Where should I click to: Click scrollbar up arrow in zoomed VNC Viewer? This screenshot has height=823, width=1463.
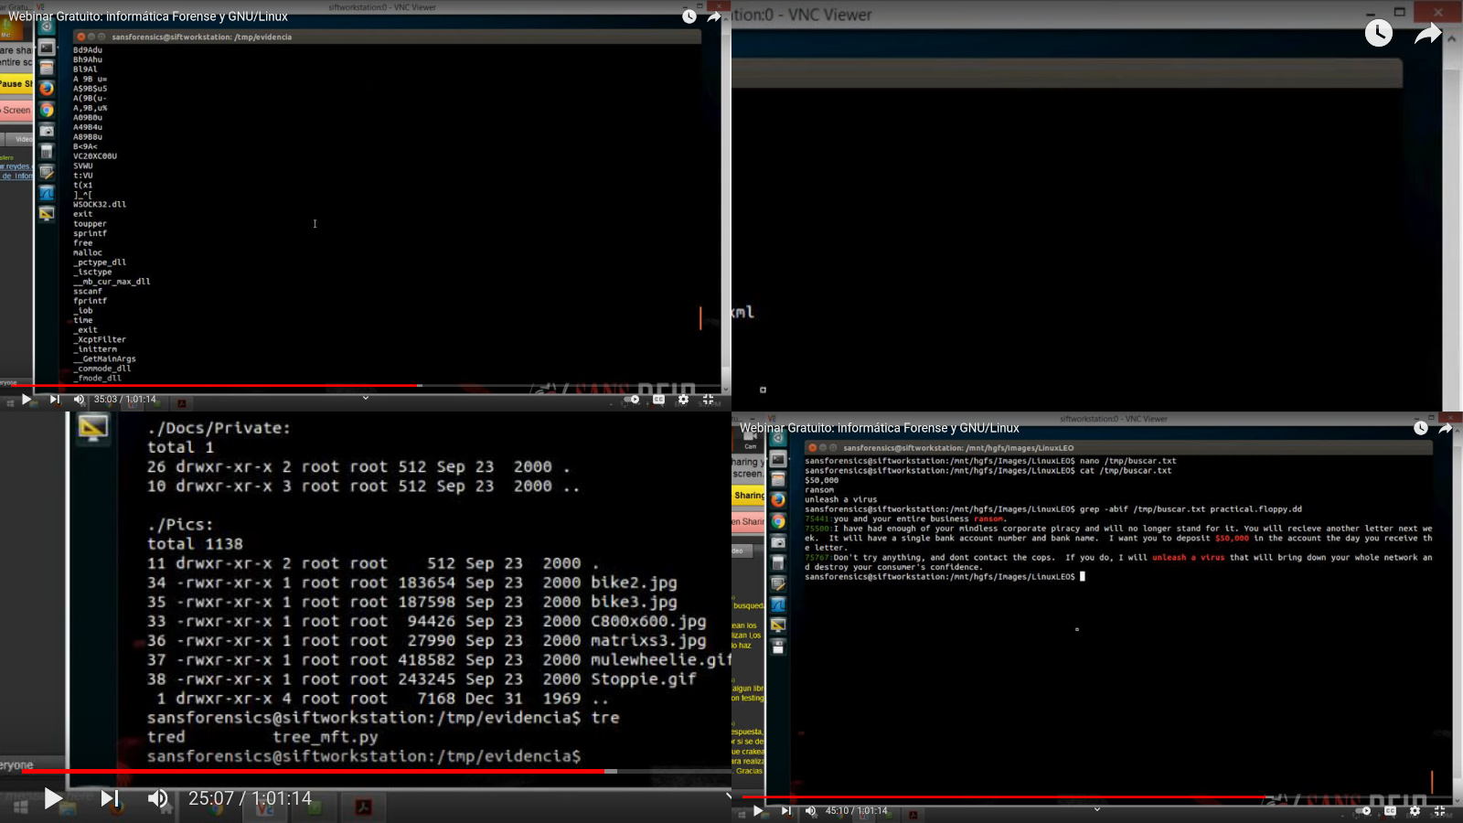click(1452, 39)
